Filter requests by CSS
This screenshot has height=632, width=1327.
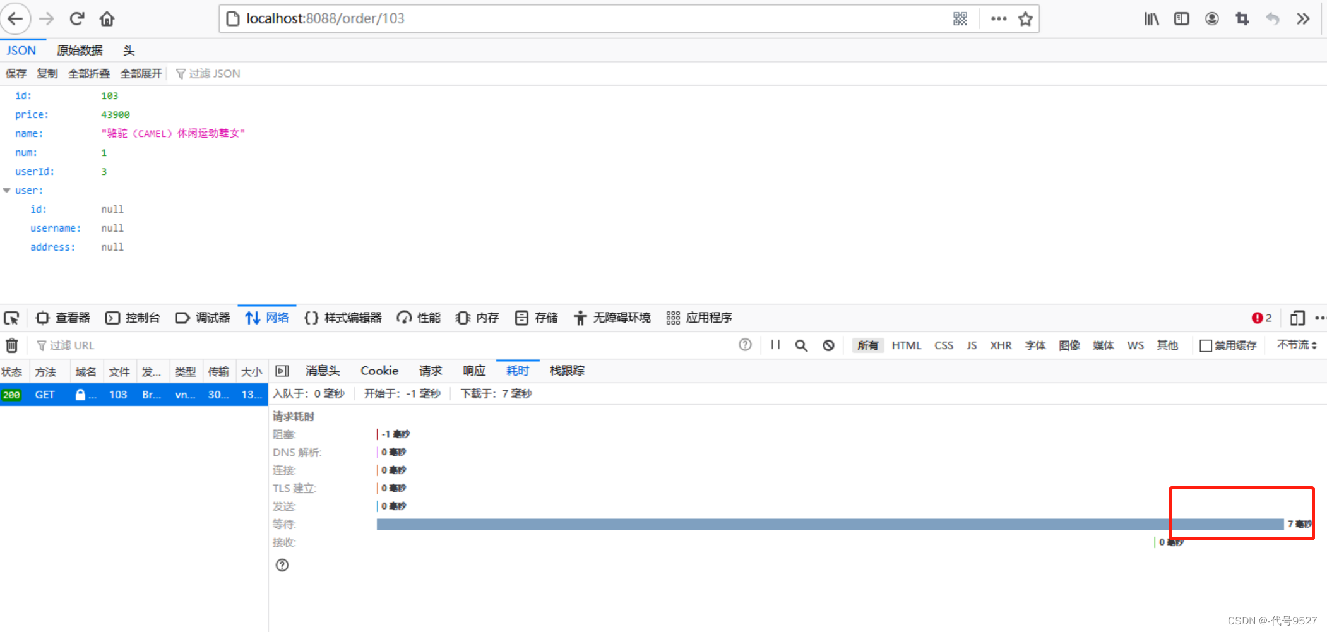click(944, 345)
